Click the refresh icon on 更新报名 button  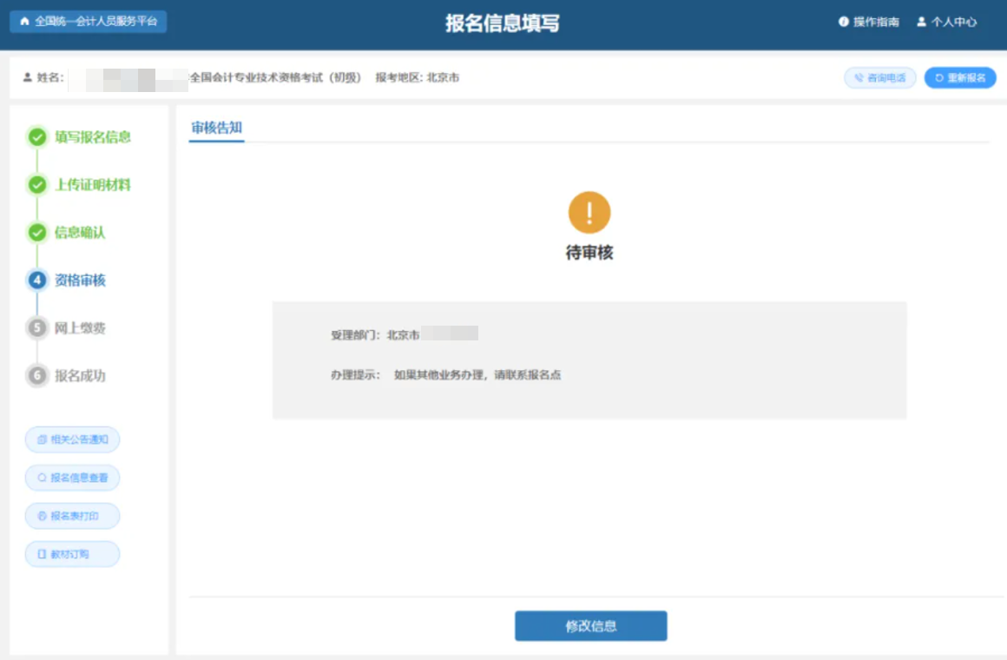pos(939,77)
